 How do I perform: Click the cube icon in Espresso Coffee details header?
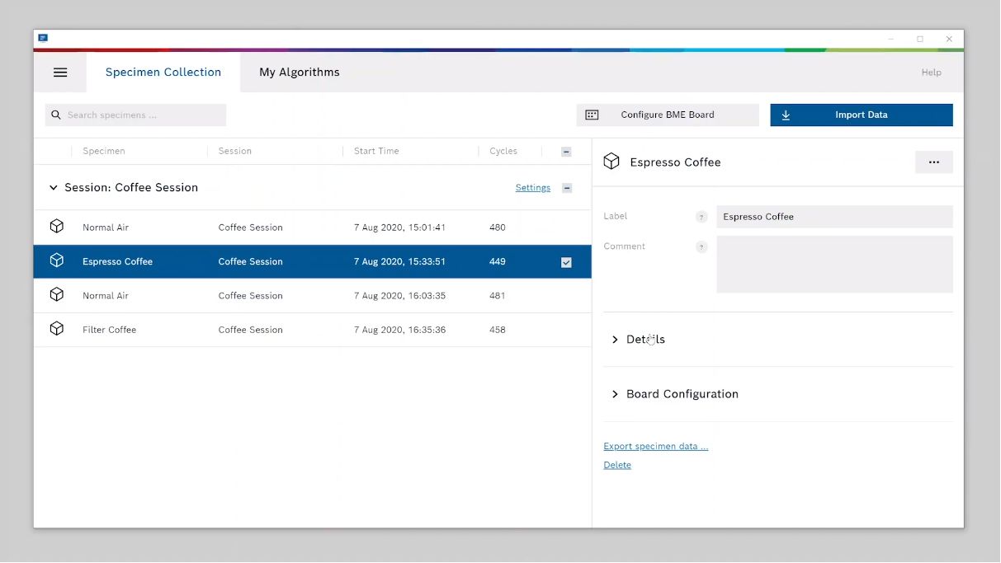tap(611, 162)
